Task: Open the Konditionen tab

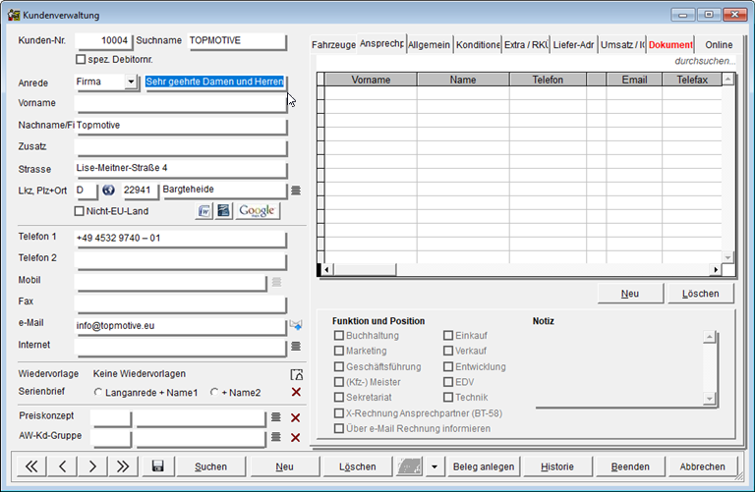Action: pyautogui.click(x=478, y=45)
